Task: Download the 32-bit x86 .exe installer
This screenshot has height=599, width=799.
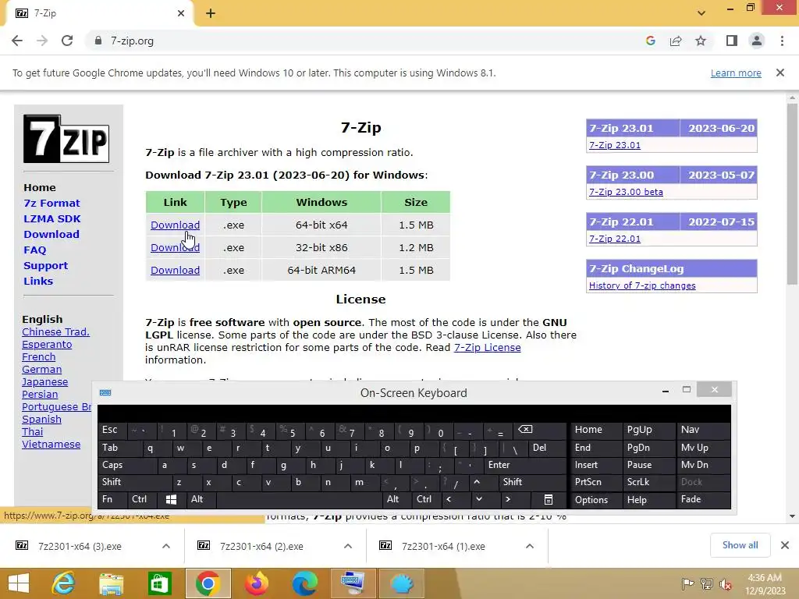Action: (175, 247)
